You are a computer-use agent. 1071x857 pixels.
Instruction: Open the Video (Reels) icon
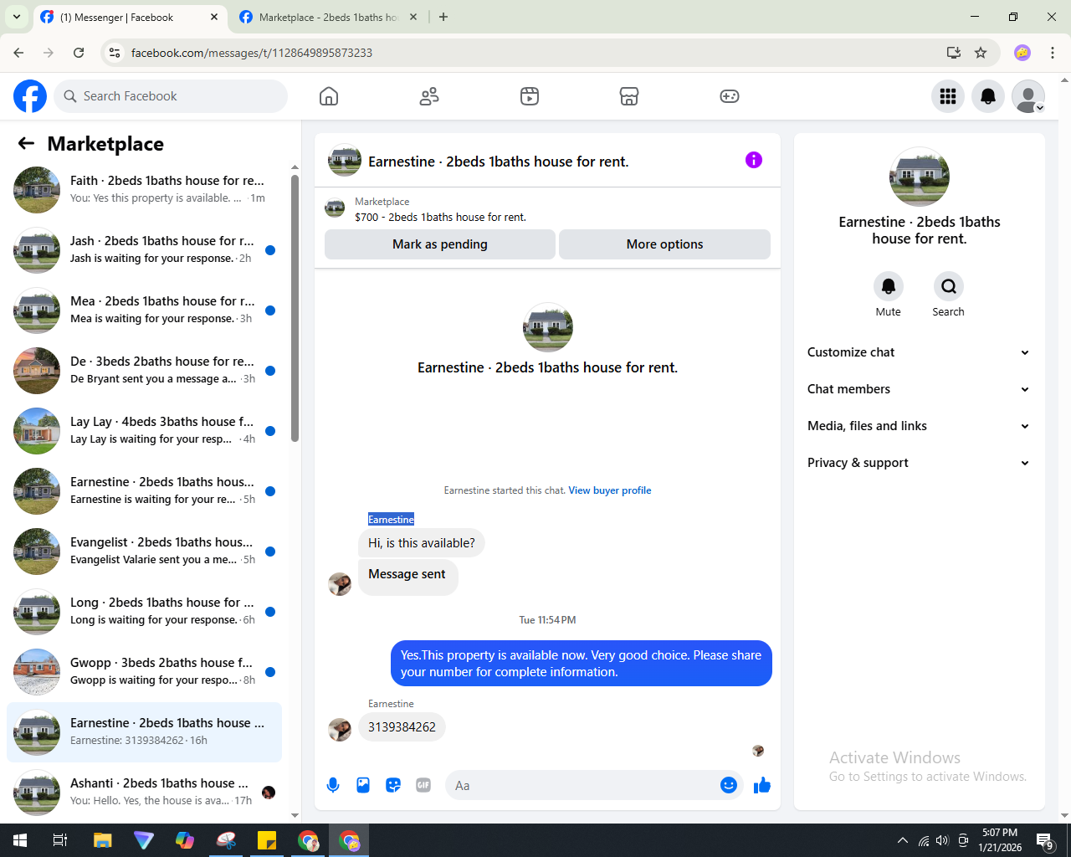tap(530, 96)
